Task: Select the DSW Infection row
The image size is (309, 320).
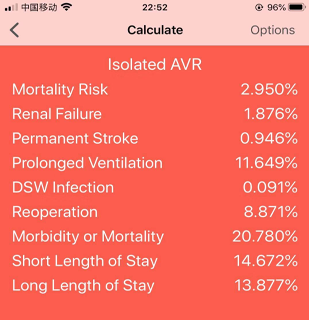Action: 155,187
